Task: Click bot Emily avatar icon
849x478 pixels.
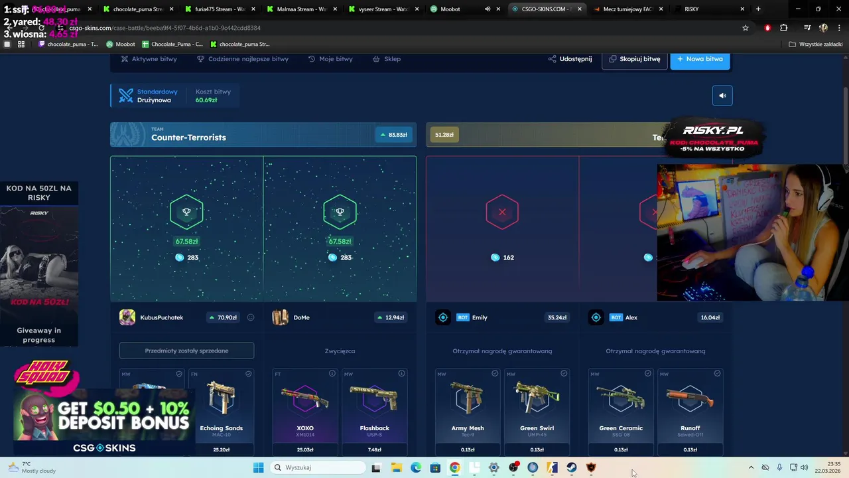Action: 443,317
